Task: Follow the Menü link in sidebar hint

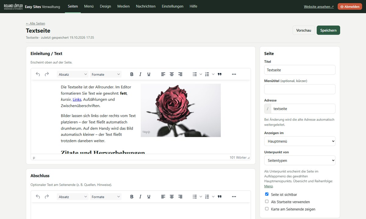Action: pos(268,186)
